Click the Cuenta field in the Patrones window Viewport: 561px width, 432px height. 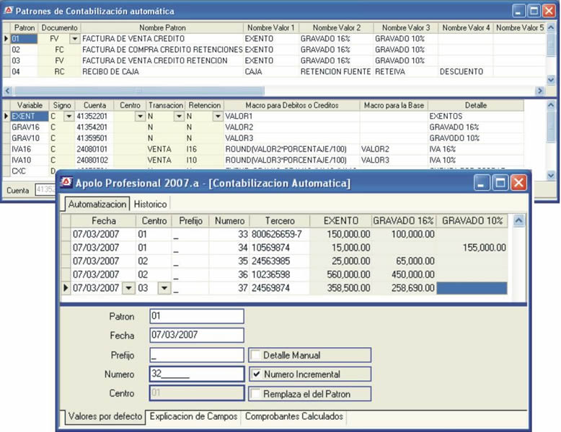45,190
